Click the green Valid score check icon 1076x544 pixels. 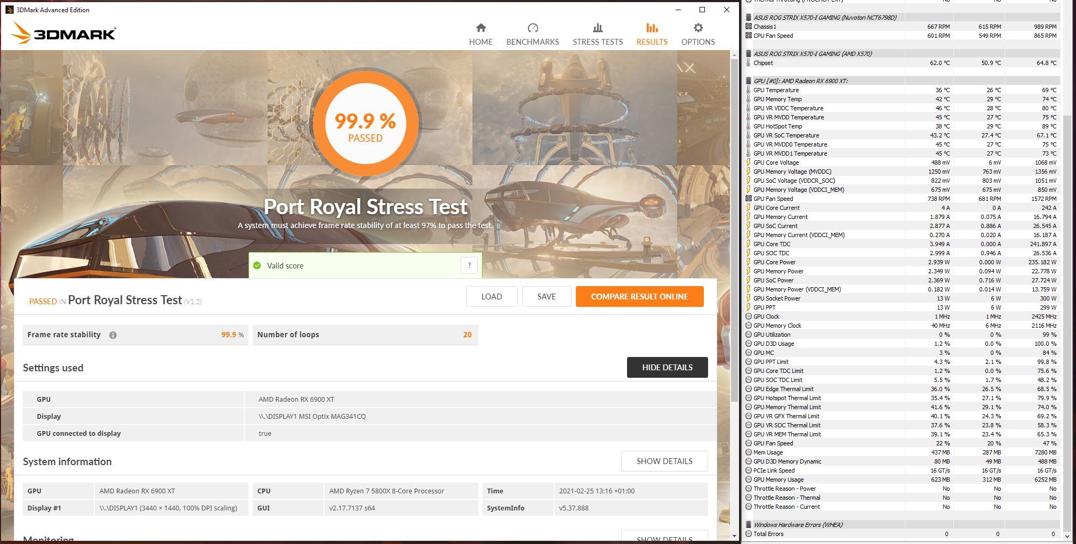[x=257, y=265]
